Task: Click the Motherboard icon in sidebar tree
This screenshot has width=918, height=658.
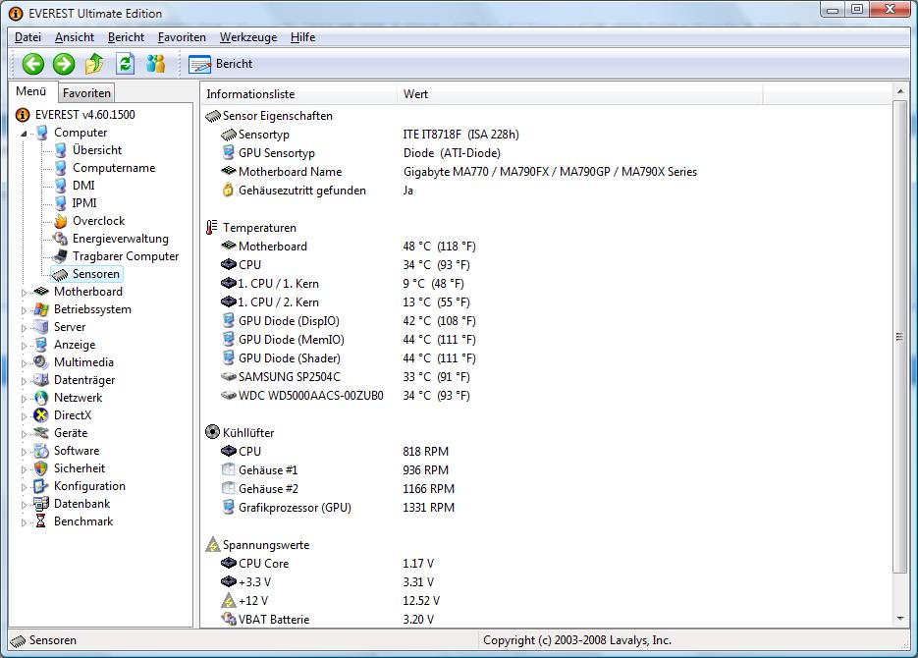Action: pos(41,292)
